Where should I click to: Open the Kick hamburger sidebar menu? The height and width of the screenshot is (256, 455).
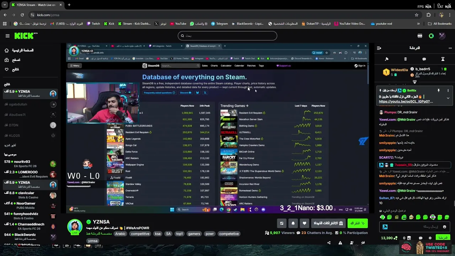[7, 36]
